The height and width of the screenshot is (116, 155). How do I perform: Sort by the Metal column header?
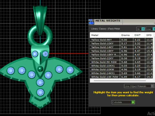pos(105,35)
